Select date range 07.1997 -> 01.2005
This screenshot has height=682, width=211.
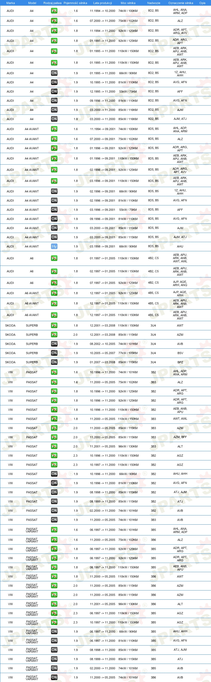(103, 283)
